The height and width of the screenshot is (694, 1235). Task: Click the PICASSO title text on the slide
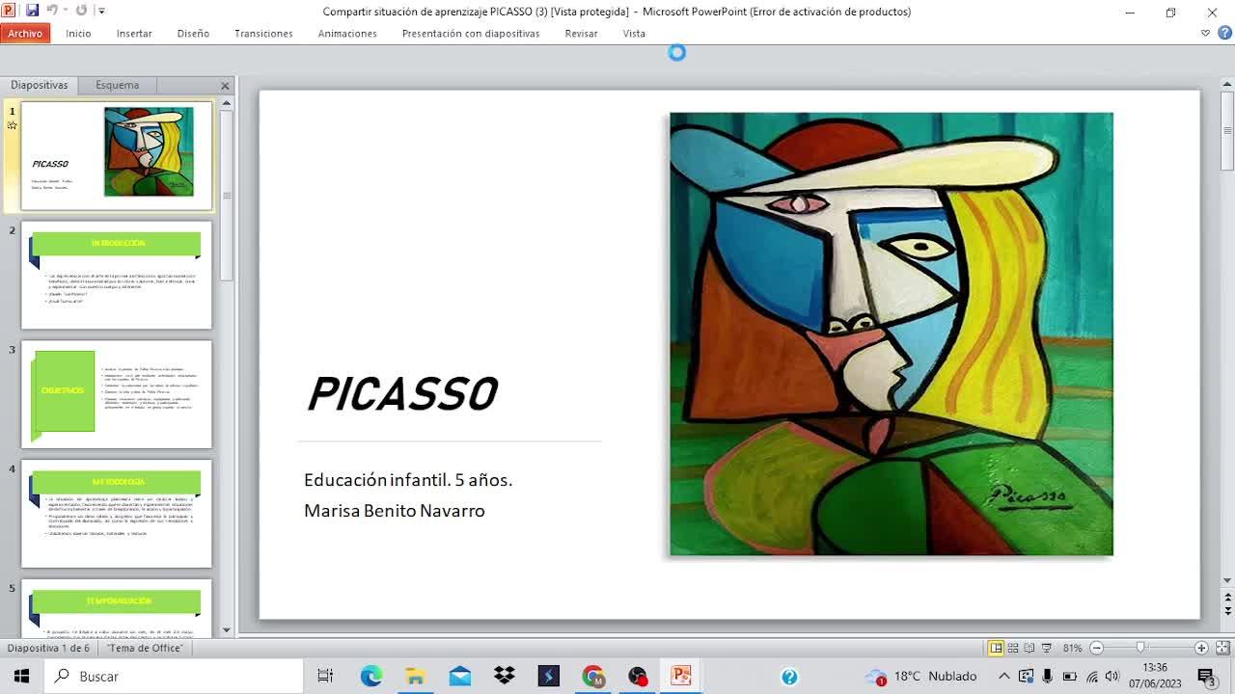402,394
